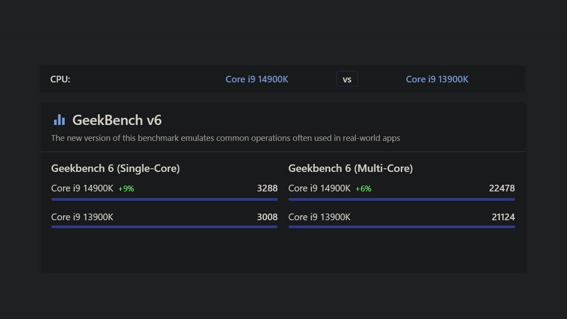Click the +9% single-core difference badge

(x=126, y=189)
